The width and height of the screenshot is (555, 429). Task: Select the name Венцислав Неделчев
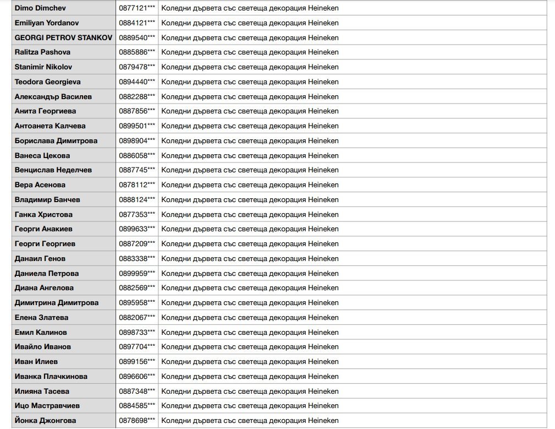(x=53, y=170)
